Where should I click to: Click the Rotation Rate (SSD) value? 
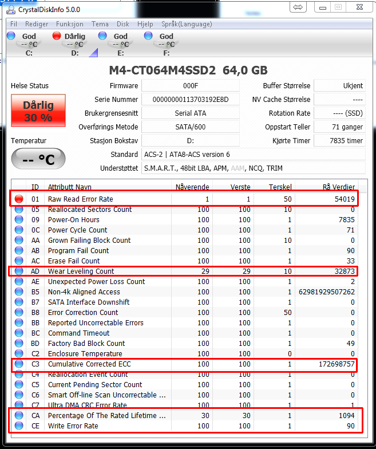click(340, 113)
